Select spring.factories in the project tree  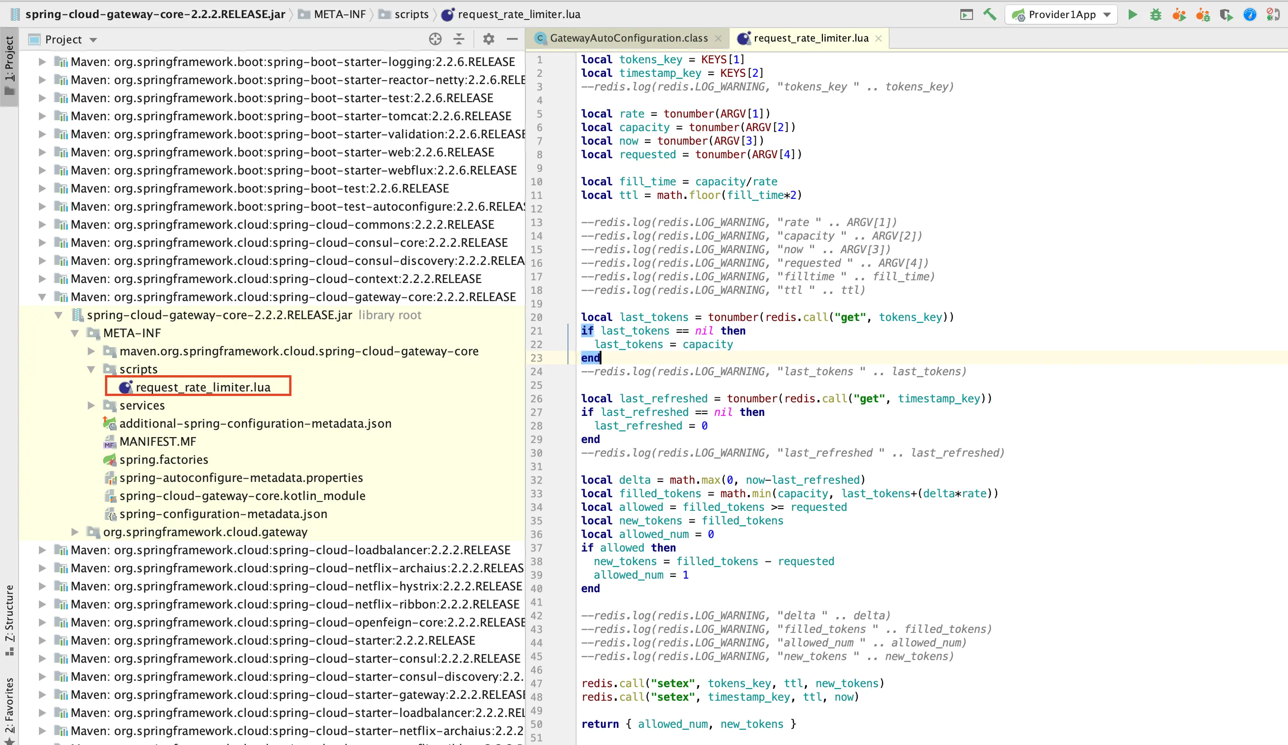coord(163,460)
